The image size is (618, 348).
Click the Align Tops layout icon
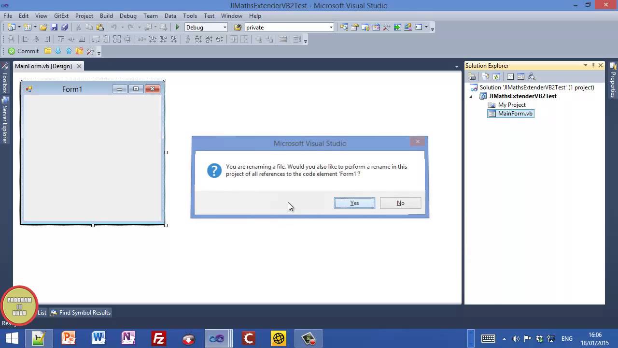pyautogui.click(x=61, y=39)
